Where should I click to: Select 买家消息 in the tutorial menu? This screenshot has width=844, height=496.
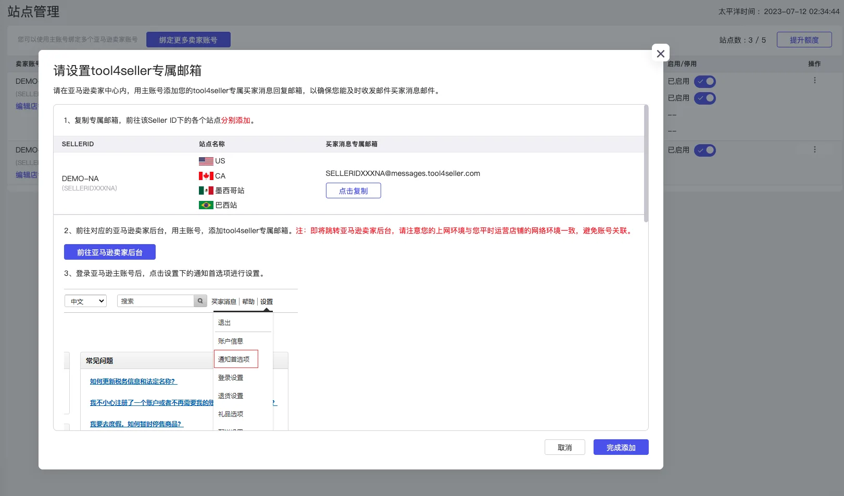click(224, 302)
